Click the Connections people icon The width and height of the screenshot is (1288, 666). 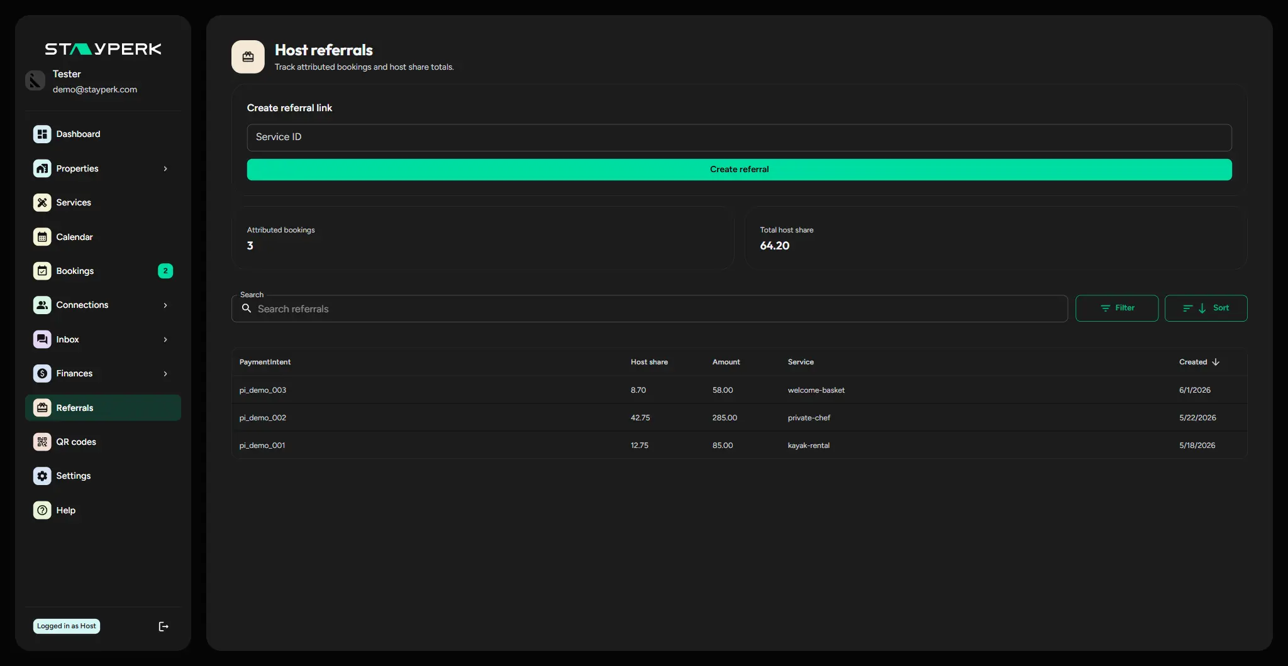(42, 305)
